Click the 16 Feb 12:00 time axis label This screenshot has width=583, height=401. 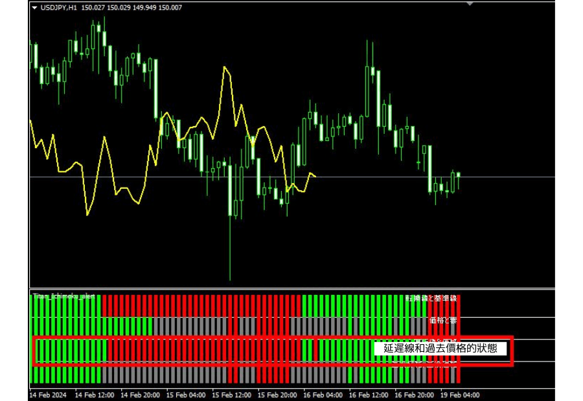369,394
